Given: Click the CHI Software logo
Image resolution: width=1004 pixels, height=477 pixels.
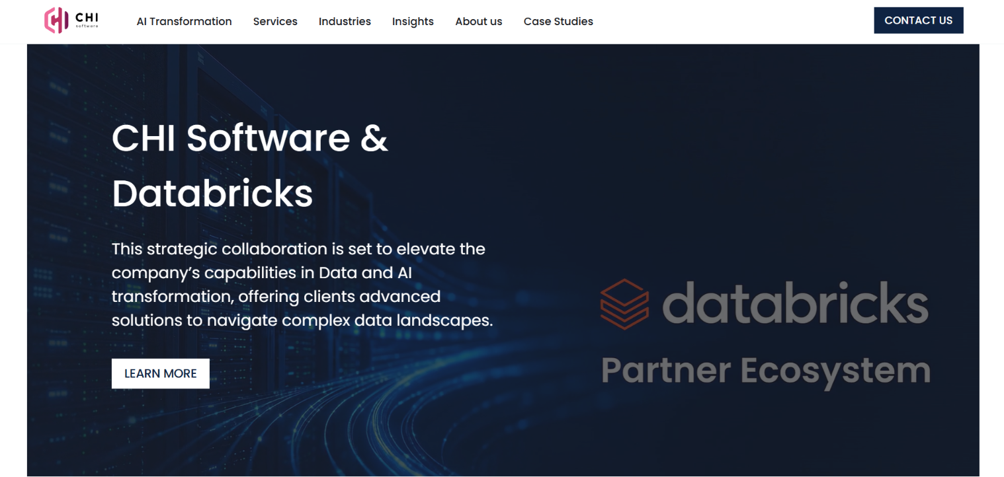Looking at the screenshot, I should pyautogui.click(x=71, y=20).
